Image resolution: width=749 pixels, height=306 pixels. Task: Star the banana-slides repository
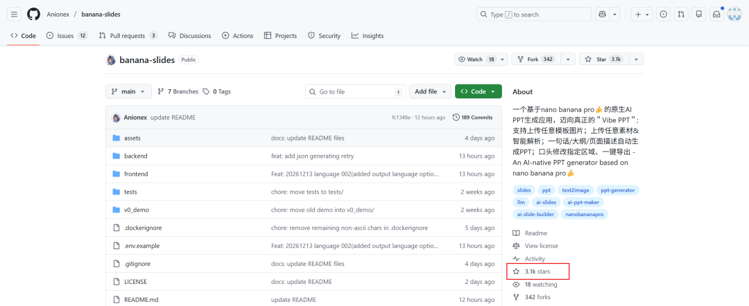604,59
